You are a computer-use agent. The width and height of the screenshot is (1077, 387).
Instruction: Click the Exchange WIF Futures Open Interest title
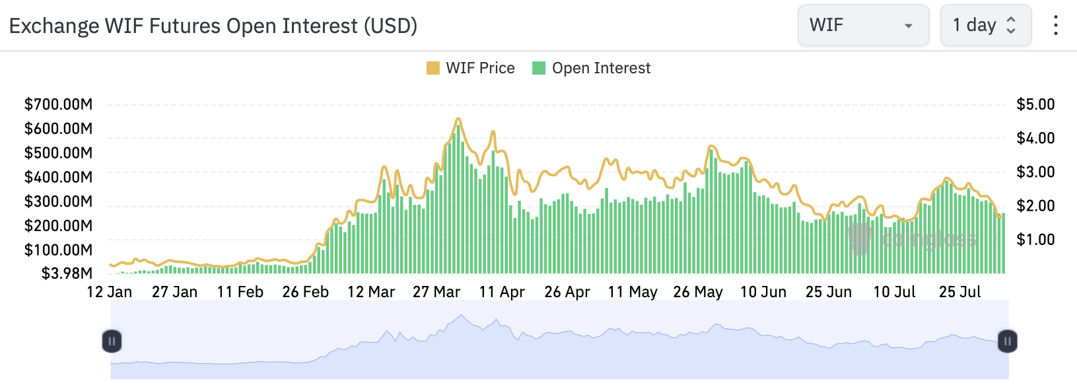pyautogui.click(x=213, y=26)
